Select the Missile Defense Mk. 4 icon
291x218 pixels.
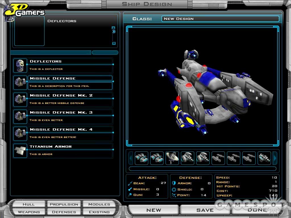coord(20,133)
